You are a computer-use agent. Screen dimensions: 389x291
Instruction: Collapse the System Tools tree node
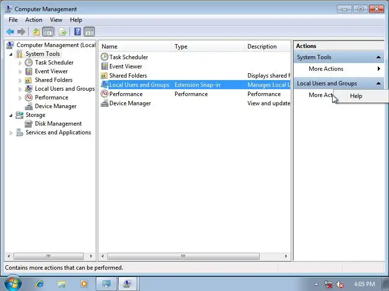[11, 54]
